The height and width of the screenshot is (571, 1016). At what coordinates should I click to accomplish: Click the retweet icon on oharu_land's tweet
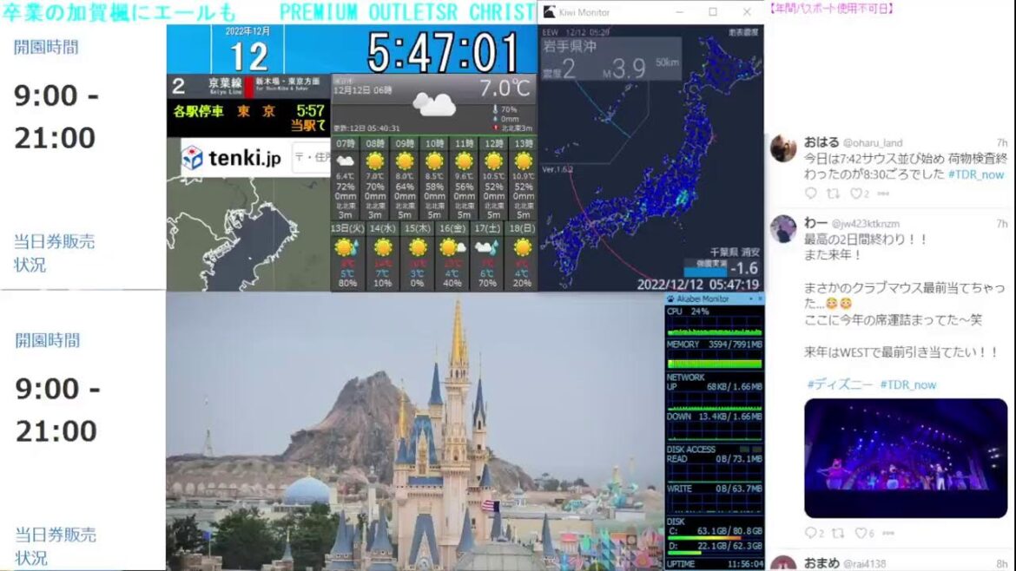pos(834,193)
